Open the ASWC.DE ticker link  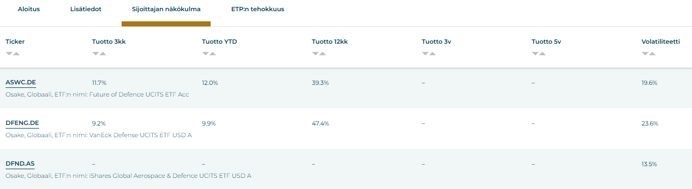tap(21, 82)
